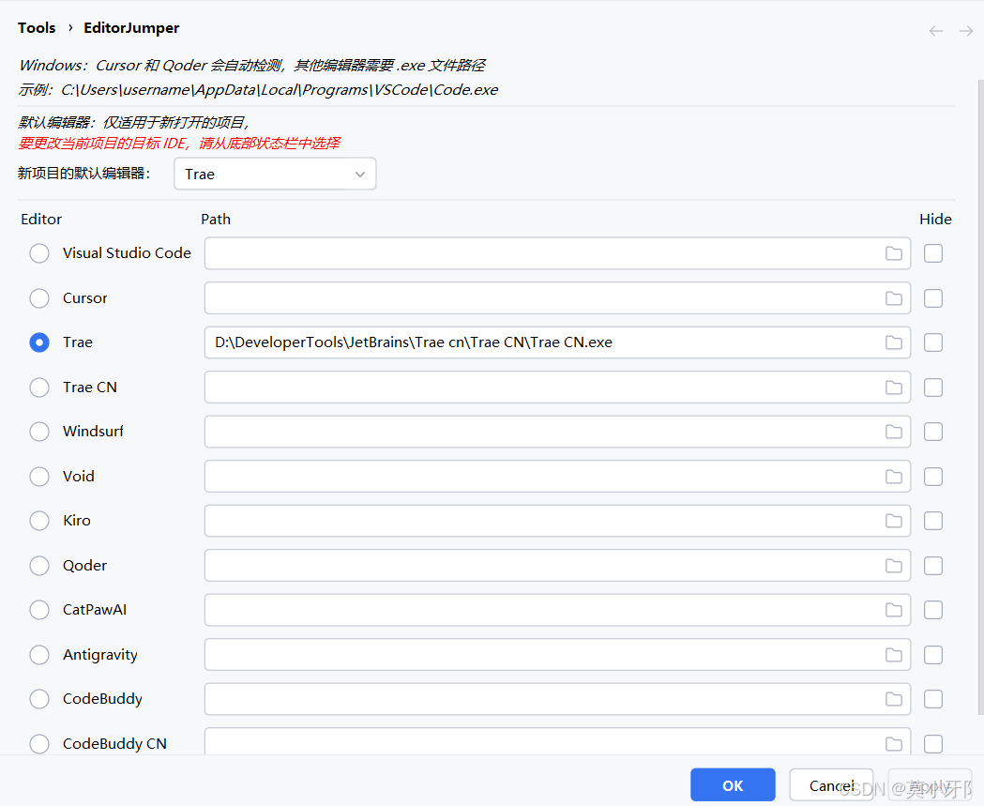The width and height of the screenshot is (984, 806).
Task: Dismiss dialog with Cancel button
Action: (x=831, y=785)
